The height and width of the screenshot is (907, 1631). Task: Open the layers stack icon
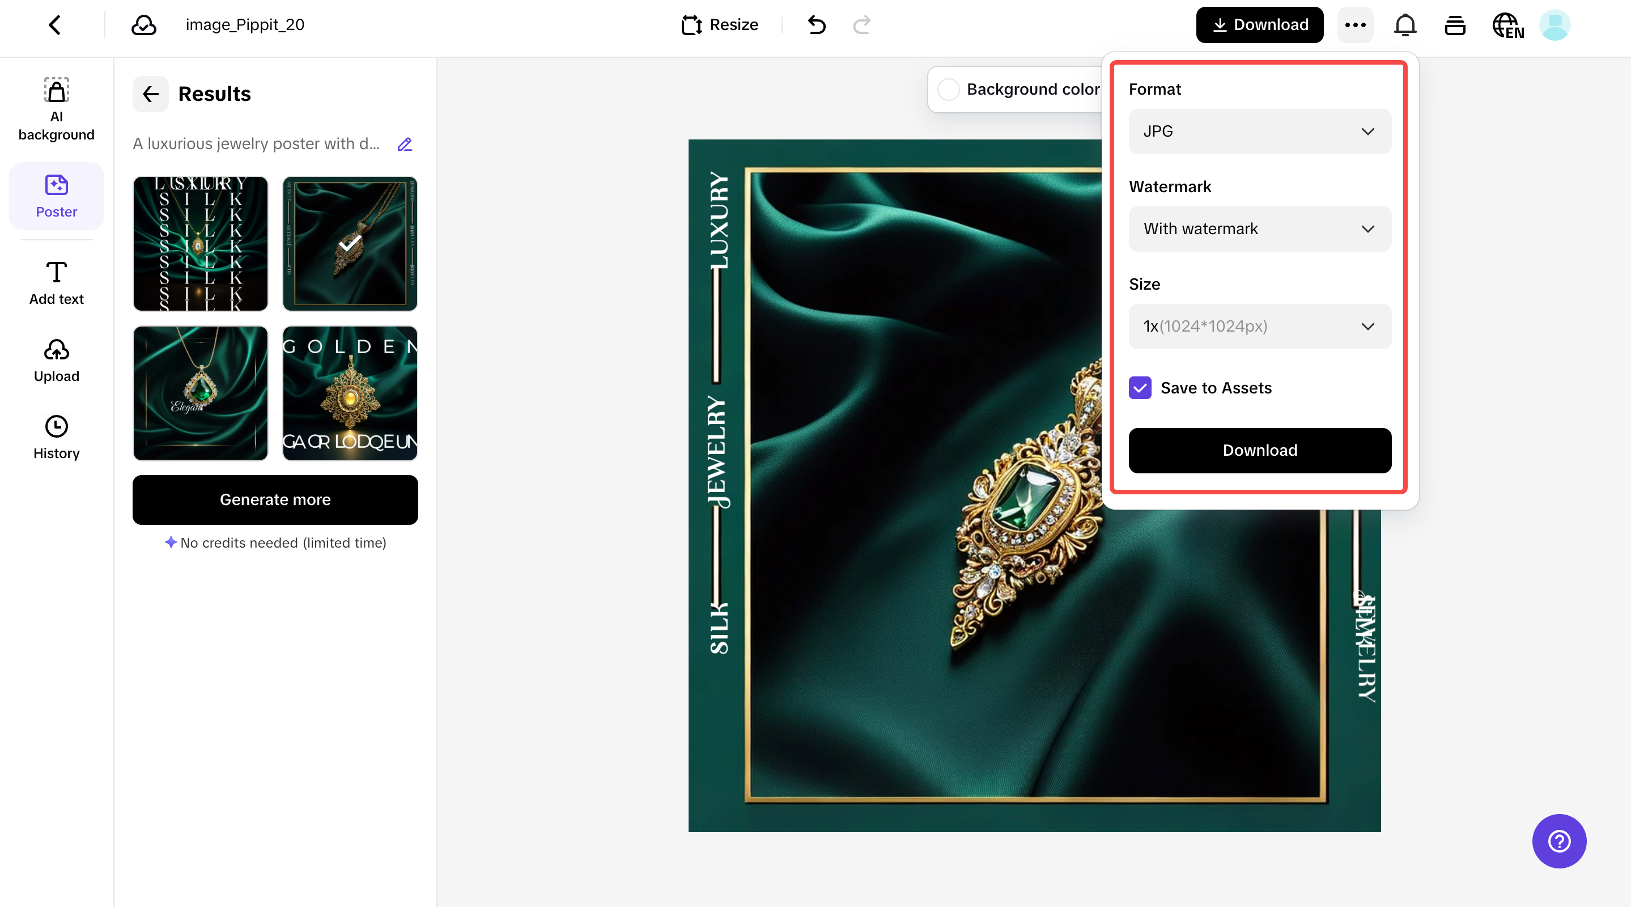coord(1455,26)
